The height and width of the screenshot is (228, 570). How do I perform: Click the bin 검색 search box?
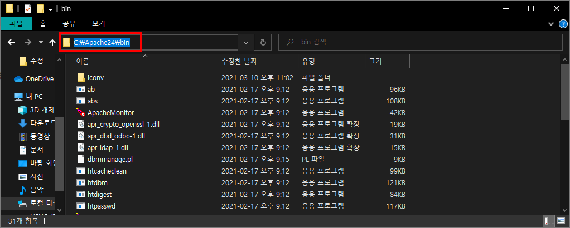coord(420,42)
